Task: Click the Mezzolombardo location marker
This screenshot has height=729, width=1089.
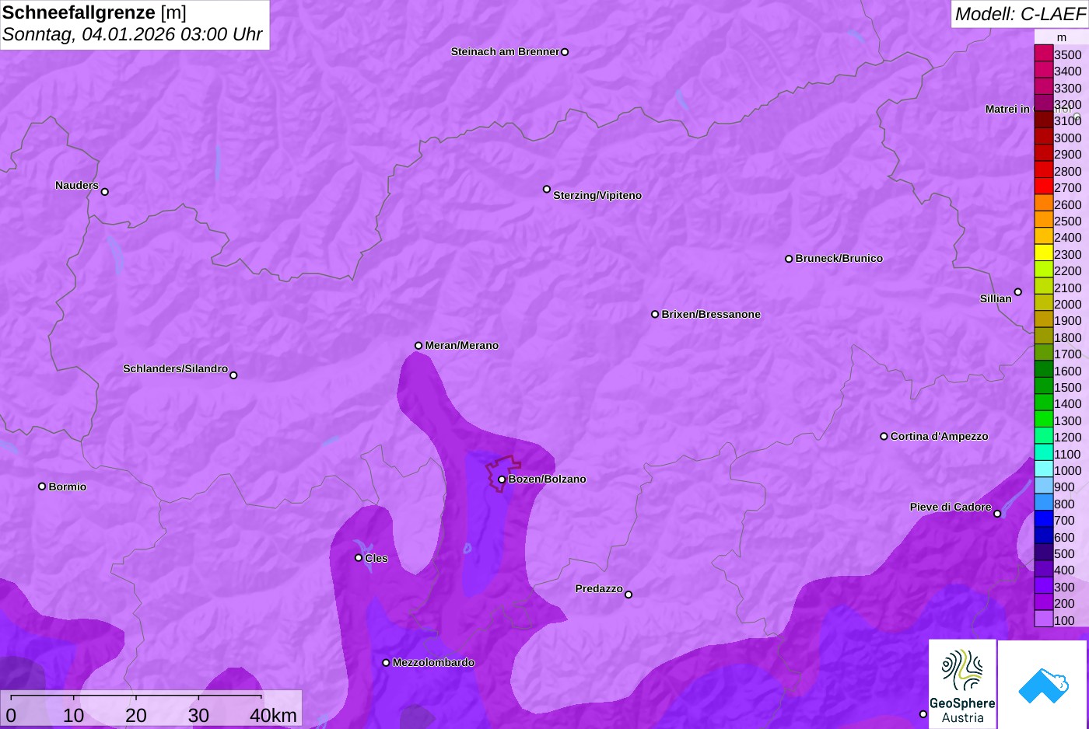Action: click(x=386, y=663)
